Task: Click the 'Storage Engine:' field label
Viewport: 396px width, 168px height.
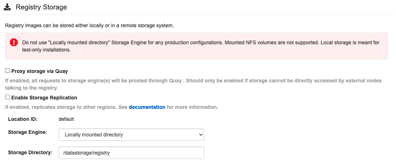Action: pos(27,132)
